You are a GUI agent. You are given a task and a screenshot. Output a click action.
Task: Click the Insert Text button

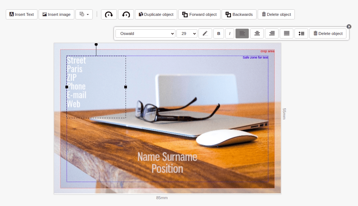[22, 14]
